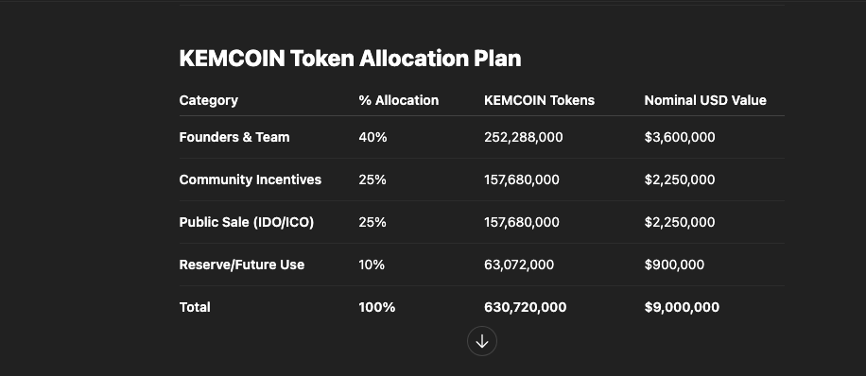Select the Public Sale (IDO/ICO) row label
Image resolution: width=866 pixels, height=376 pixels.
pyautogui.click(x=247, y=222)
